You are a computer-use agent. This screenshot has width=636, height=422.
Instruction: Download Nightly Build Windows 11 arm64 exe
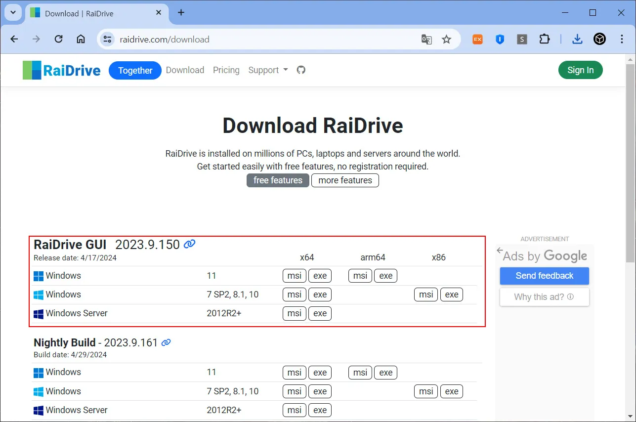(386, 373)
